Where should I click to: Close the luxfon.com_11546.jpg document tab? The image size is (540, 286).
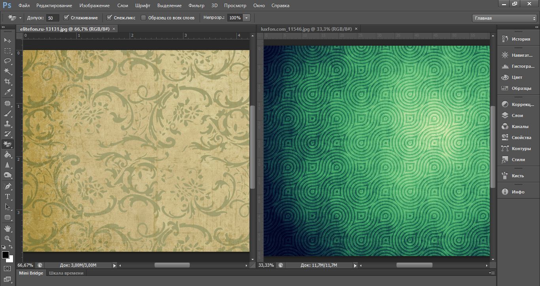(356, 29)
